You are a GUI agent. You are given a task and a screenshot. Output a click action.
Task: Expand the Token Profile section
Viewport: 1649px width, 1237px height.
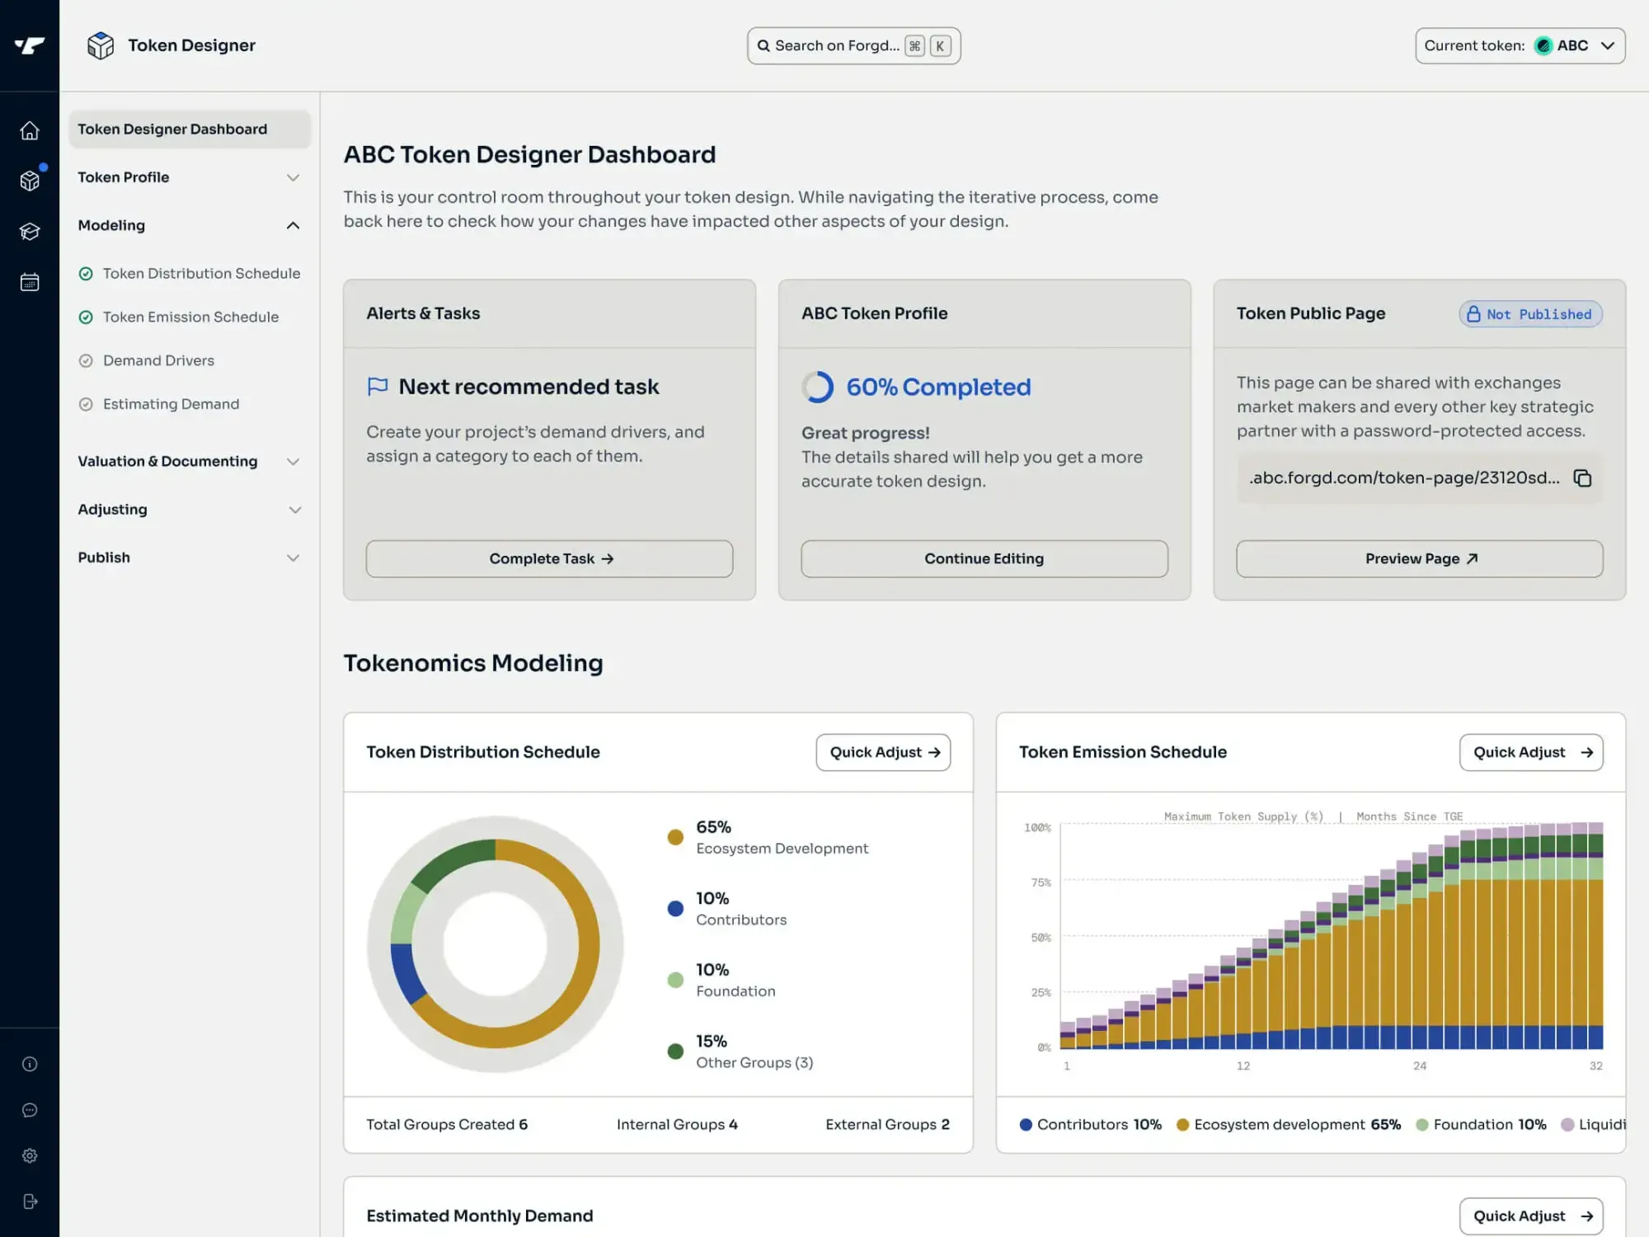[x=189, y=177]
